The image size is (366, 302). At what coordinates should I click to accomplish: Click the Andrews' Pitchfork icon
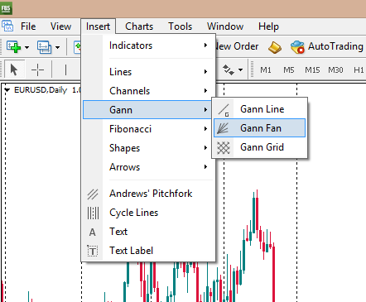pos(93,194)
